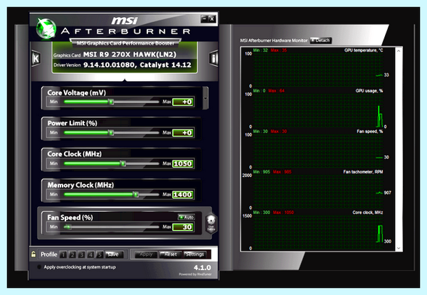Click the Fan Speed 30 value field

coord(184,227)
